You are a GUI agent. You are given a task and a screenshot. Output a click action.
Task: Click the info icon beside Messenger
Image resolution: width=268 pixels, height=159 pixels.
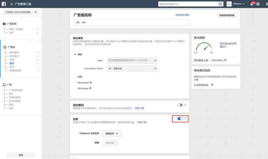(x=91, y=82)
